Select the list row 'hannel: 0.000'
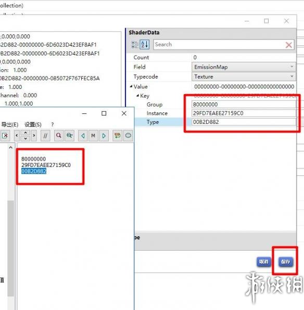 (x=18, y=95)
